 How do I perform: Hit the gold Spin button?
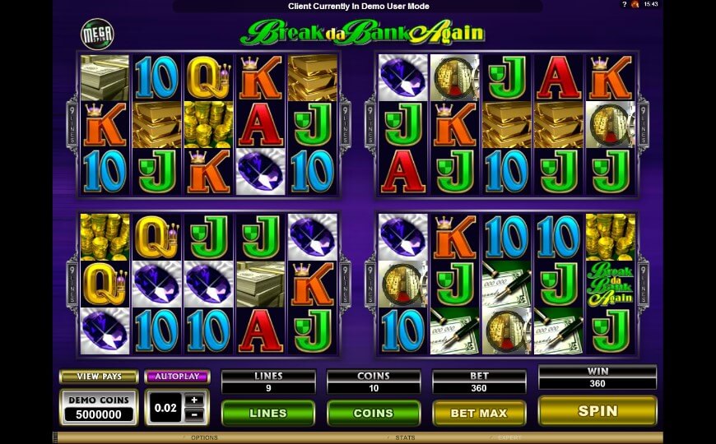coord(597,411)
